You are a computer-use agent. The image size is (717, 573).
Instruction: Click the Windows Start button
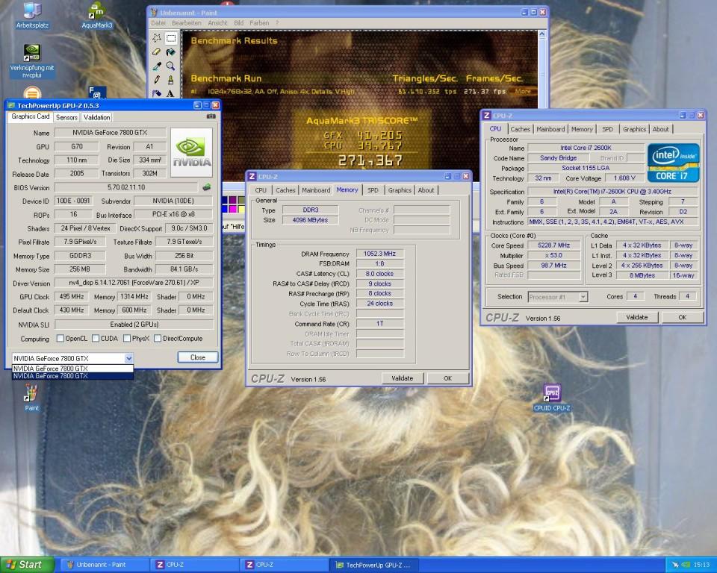coord(27,565)
